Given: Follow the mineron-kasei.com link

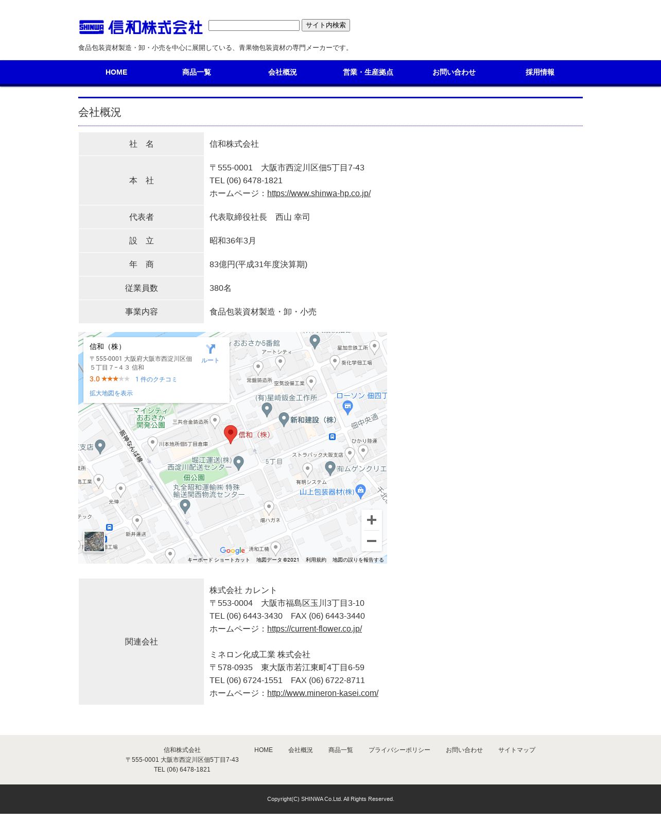Looking at the screenshot, I should tap(323, 693).
